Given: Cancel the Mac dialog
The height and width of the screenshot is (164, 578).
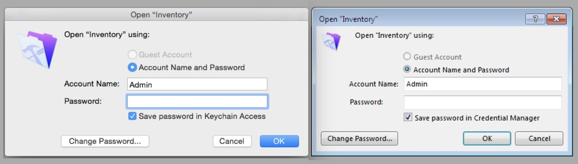Looking at the screenshot, I should [232, 141].
